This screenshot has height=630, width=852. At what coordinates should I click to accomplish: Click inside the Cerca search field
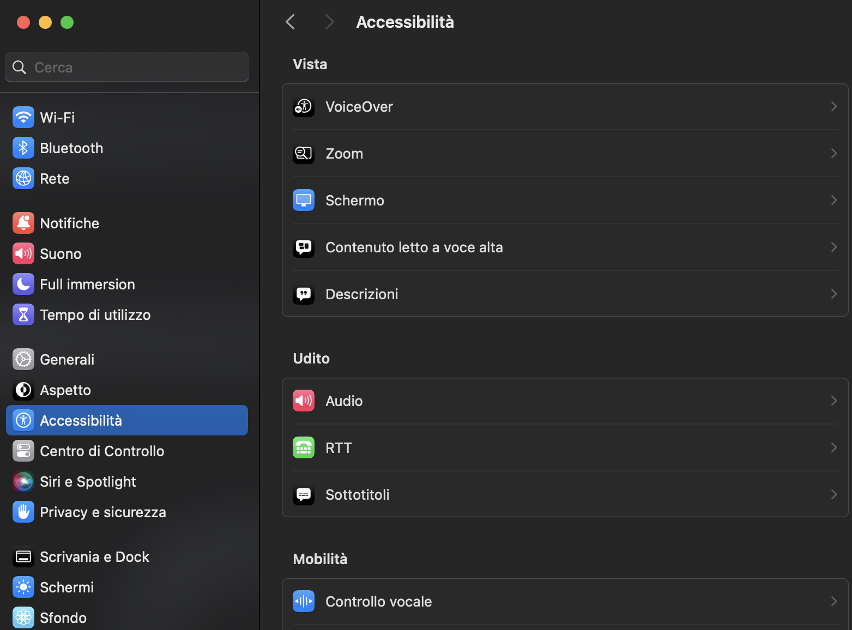click(x=126, y=67)
